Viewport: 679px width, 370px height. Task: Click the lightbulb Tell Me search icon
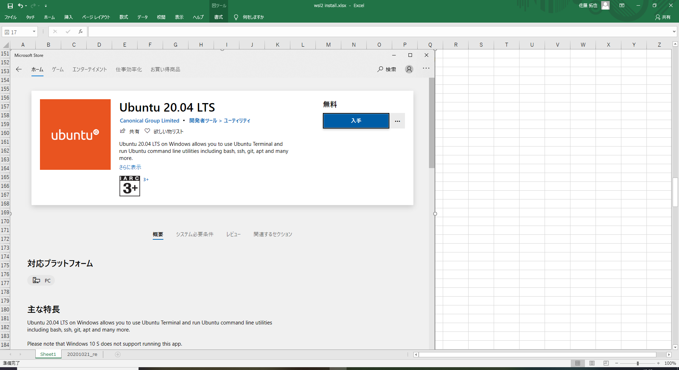coord(236,17)
